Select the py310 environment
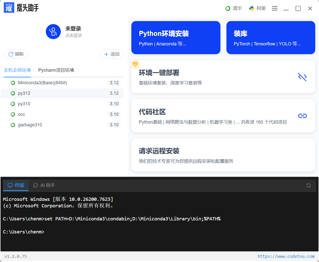The height and width of the screenshot is (262, 319). [x=62, y=104]
